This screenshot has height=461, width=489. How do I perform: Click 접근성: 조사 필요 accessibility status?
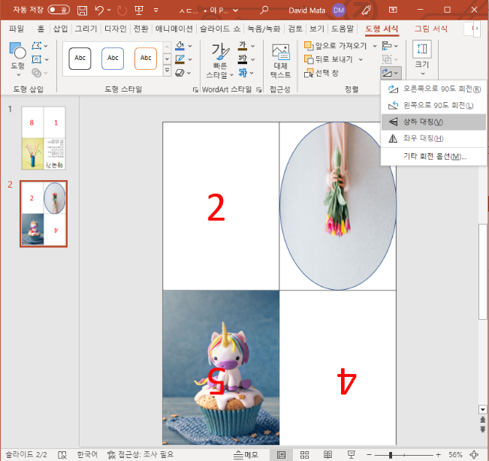(x=140, y=455)
